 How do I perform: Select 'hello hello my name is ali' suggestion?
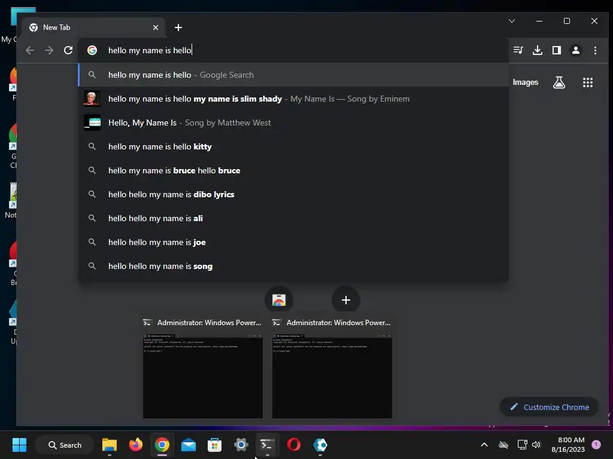point(293,218)
